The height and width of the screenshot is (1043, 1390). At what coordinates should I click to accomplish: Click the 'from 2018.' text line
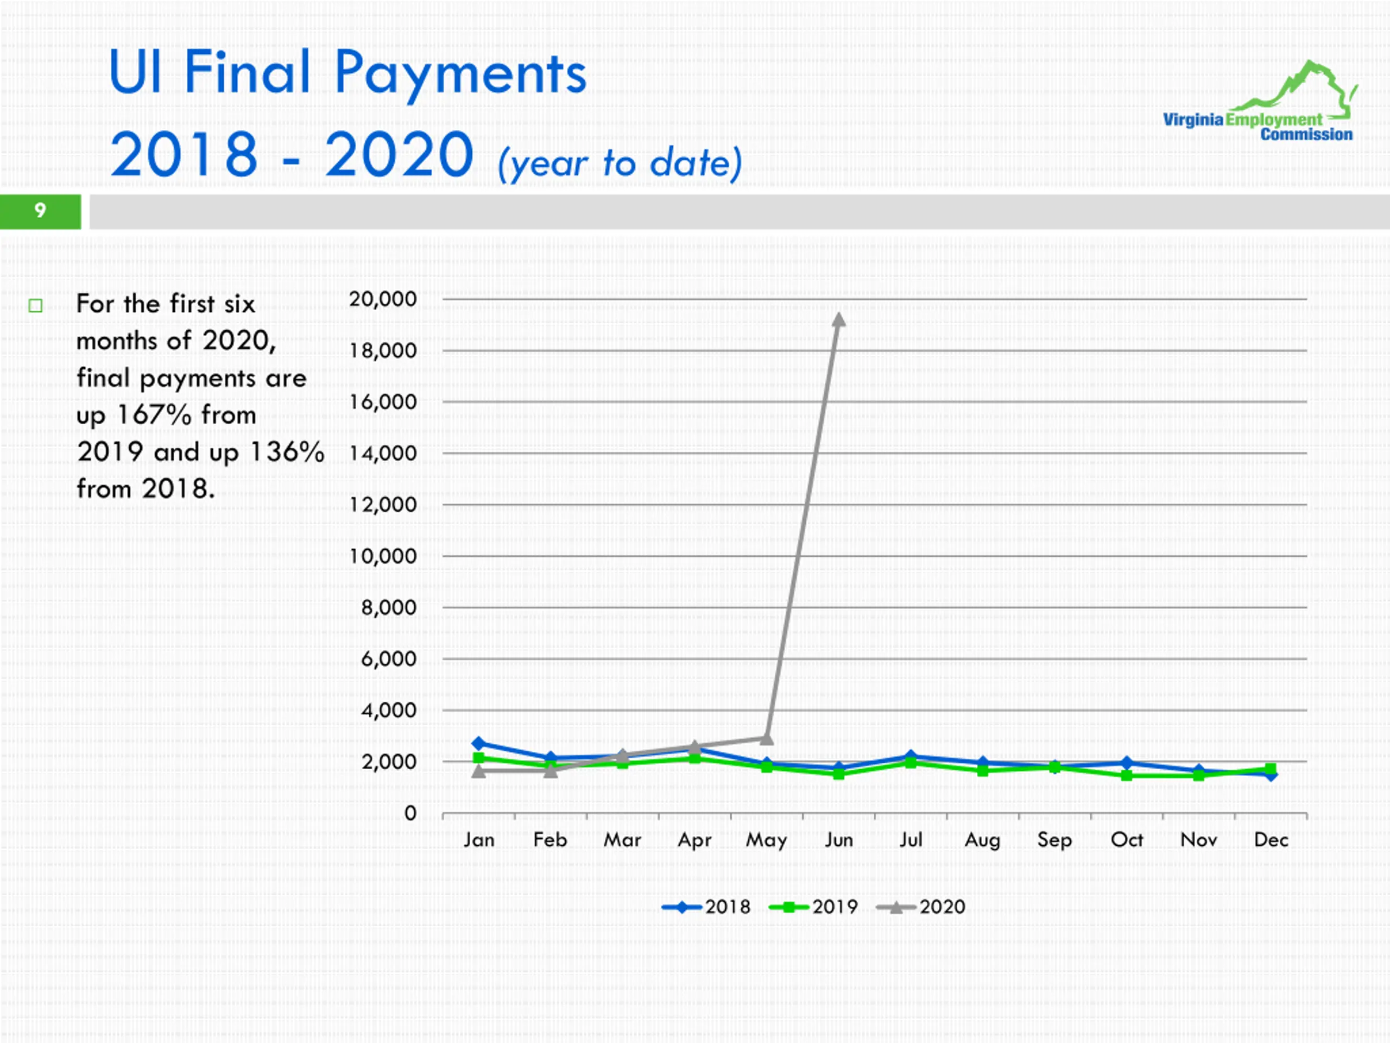coord(146,489)
